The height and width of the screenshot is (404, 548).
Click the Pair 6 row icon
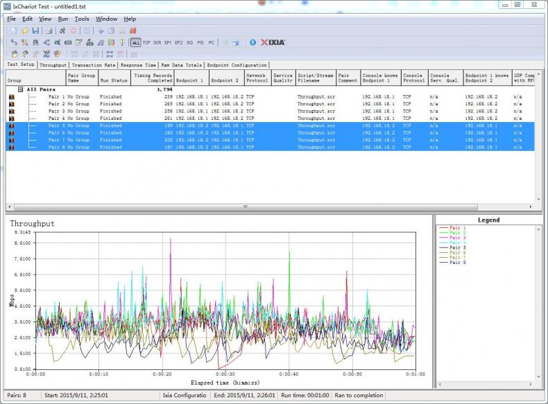[12, 133]
